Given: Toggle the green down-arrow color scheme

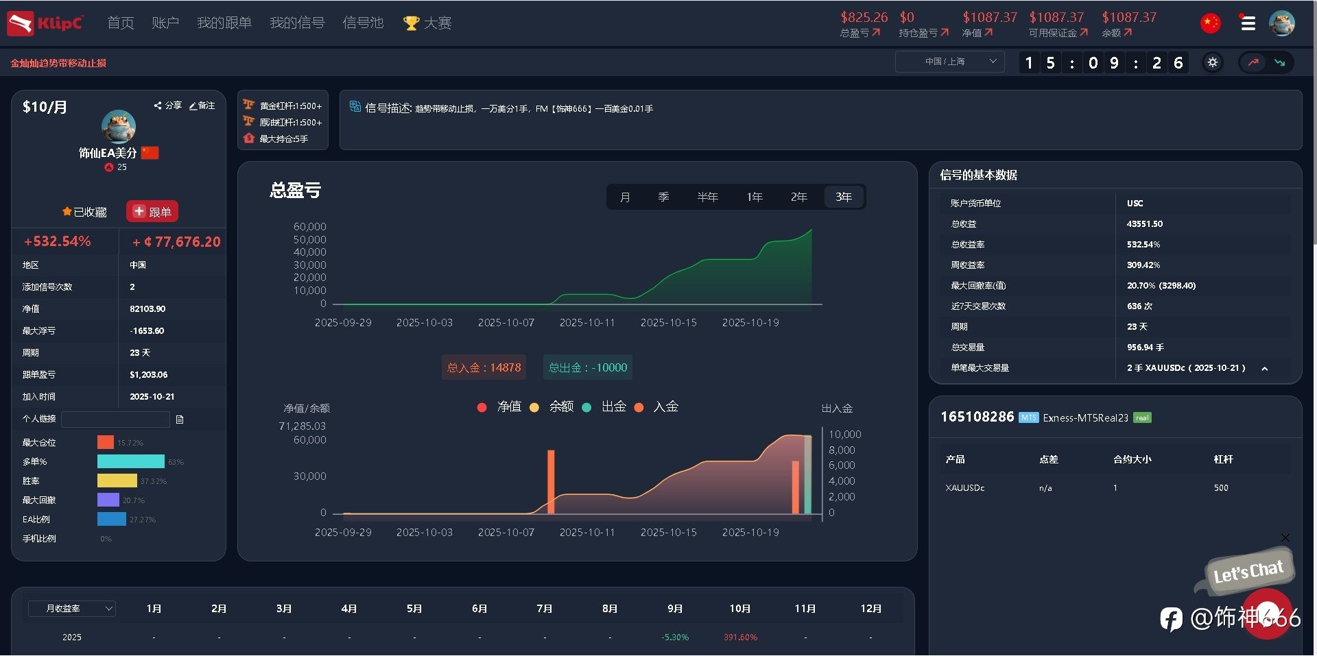Looking at the screenshot, I should pyautogui.click(x=1279, y=62).
